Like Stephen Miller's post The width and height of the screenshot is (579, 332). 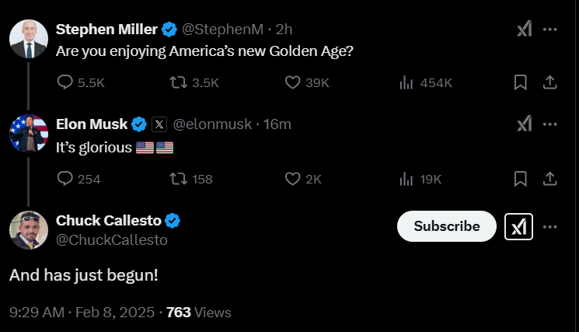[293, 82]
